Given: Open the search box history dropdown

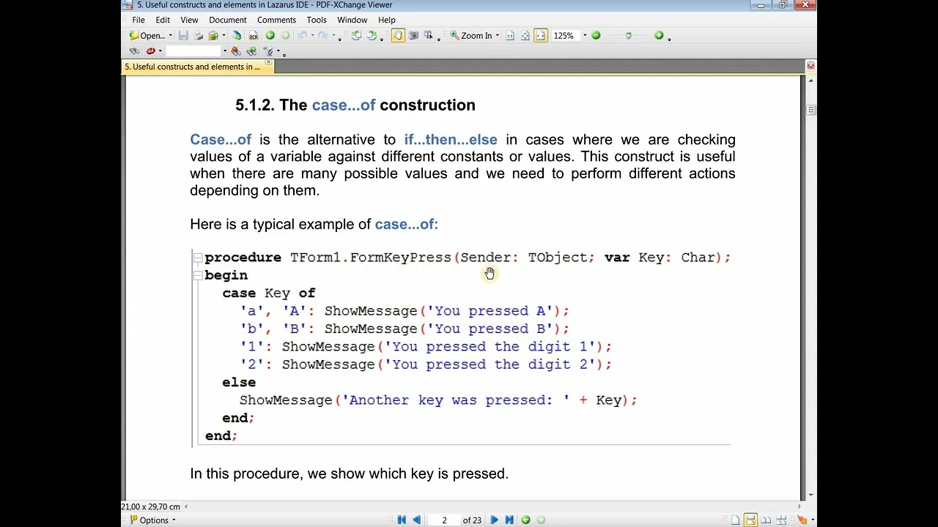Looking at the screenshot, I should click(225, 51).
